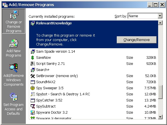Click the 7.57MB size value
Screen dimensions: 167x125
click(150, 88)
